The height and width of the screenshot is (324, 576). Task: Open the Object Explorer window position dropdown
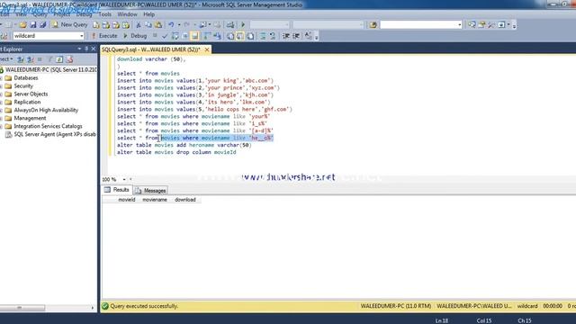coord(79,49)
